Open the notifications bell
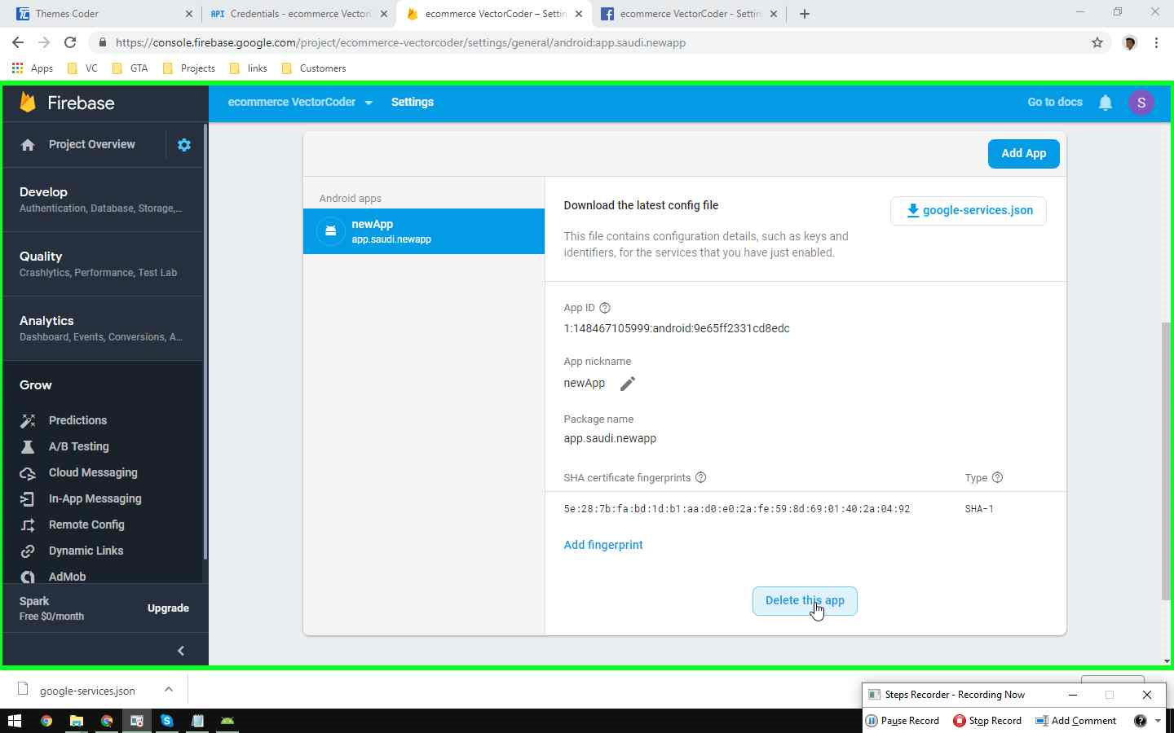The height and width of the screenshot is (733, 1174). click(x=1106, y=103)
